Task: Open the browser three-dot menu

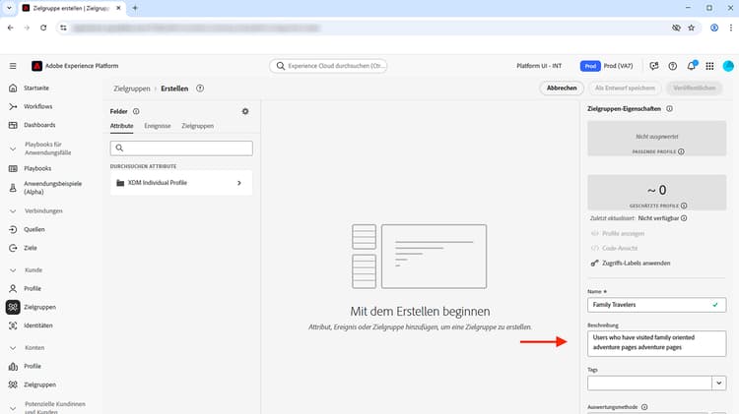Action: coord(731,28)
